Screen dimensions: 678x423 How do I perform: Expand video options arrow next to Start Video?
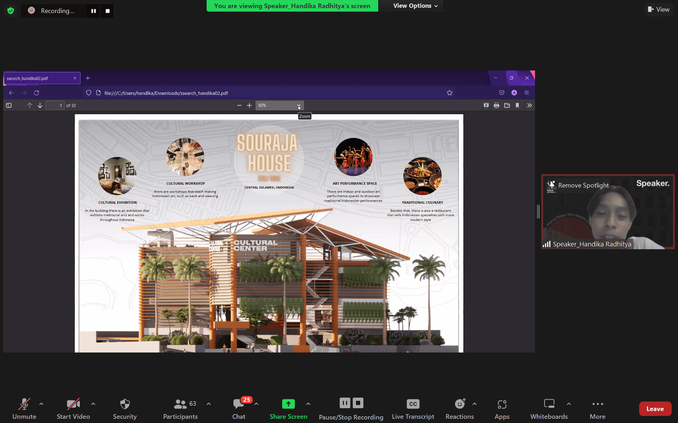(x=93, y=404)
